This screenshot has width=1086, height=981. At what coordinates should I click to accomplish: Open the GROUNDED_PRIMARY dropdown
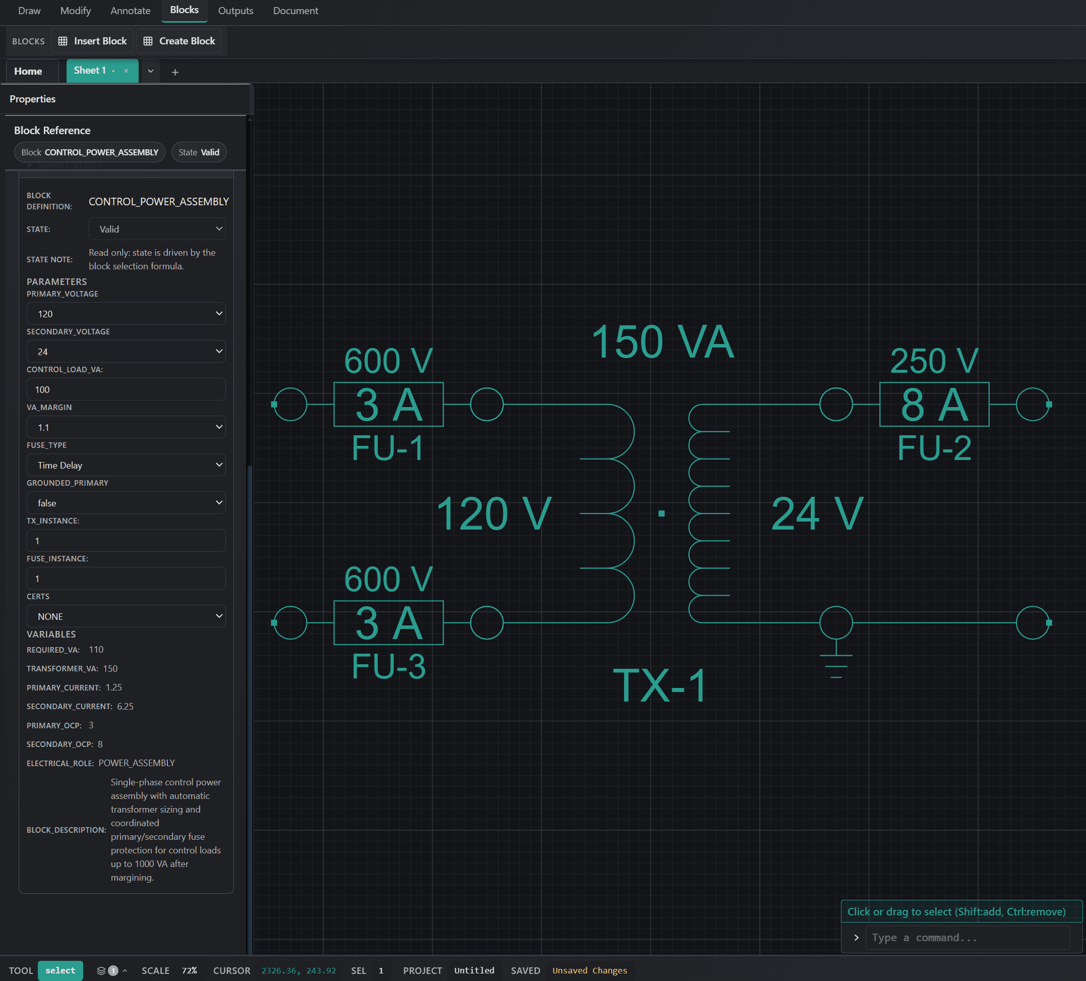pyautogui.click(x=126, y=503)
